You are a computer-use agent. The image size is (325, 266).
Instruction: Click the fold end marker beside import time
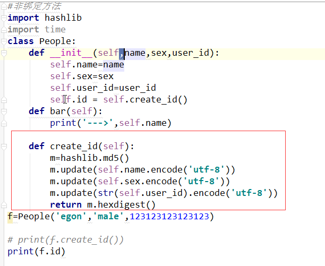(4, 30)
